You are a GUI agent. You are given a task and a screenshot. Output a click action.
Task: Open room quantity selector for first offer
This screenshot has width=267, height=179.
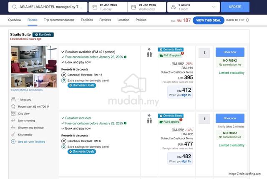coord(204,53)
